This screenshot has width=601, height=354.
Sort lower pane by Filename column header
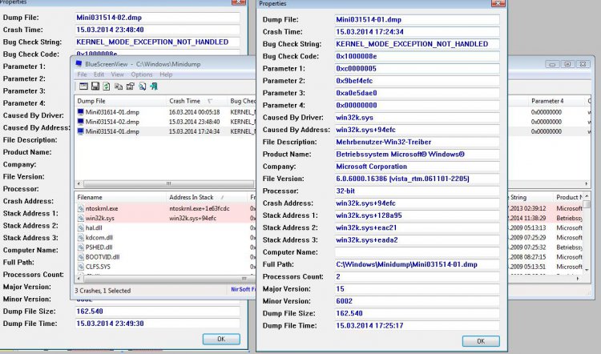click(x=120, y=197)
